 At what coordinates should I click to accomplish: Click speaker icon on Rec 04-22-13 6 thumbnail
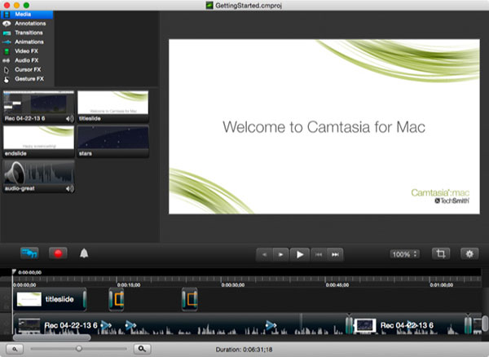tap(70, 118)
